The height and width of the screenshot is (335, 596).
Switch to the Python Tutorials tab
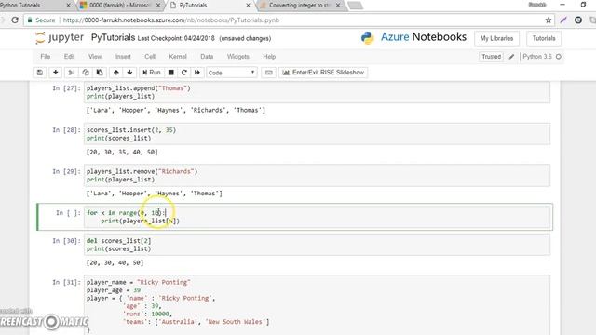(x=34, y=6)
